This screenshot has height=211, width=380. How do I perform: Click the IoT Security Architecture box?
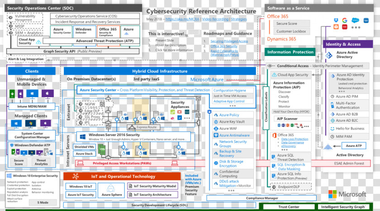pyautogui.click(x=153, y=195)
